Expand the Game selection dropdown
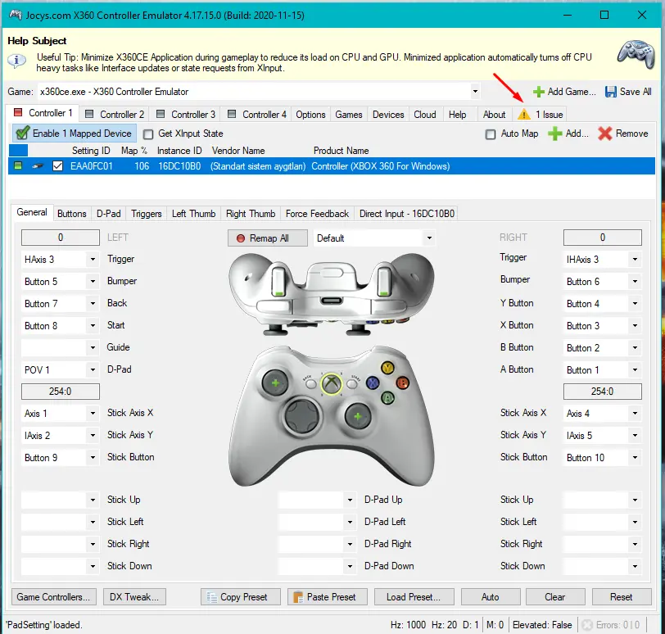The image size is (665, 634). click(x=475, y=92)
